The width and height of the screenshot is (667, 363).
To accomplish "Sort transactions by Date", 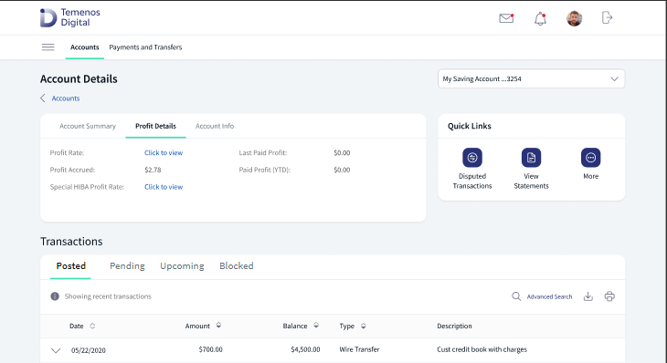I will coord(92,327).
